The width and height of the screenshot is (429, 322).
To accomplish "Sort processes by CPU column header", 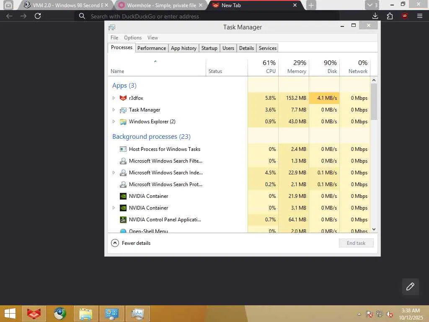I will (263, 67).
